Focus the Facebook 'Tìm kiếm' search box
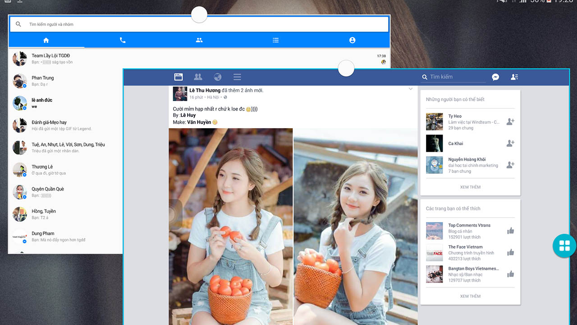This screenshot has width=577, height=325. (x=453, y=77)
